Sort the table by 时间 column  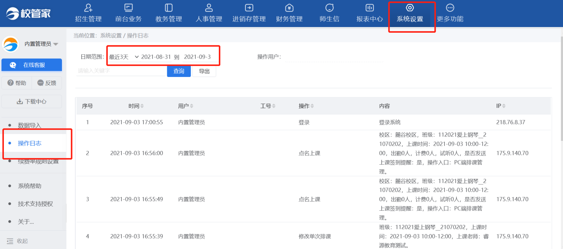click(142, 106)
